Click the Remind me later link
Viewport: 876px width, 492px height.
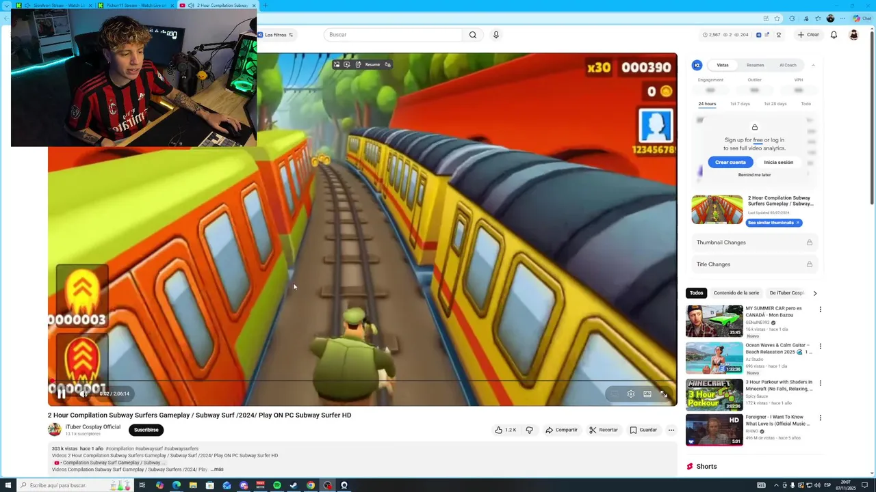coord(754,175)
